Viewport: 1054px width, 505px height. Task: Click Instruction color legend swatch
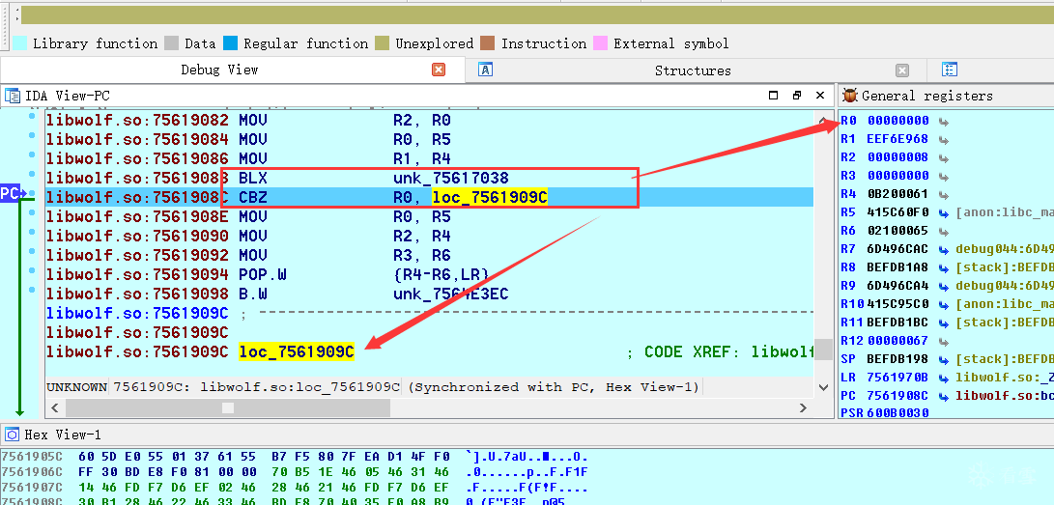point(488,43)
